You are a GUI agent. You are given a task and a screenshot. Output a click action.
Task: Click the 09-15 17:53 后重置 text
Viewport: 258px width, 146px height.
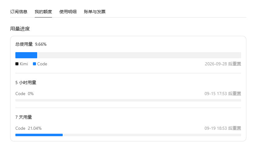pos(223,94)
